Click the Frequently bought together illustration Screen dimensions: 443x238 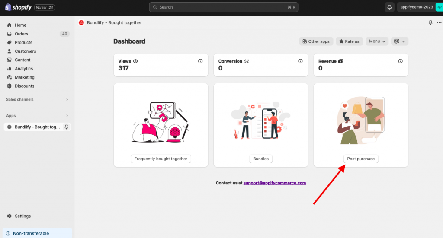(161, 122)
